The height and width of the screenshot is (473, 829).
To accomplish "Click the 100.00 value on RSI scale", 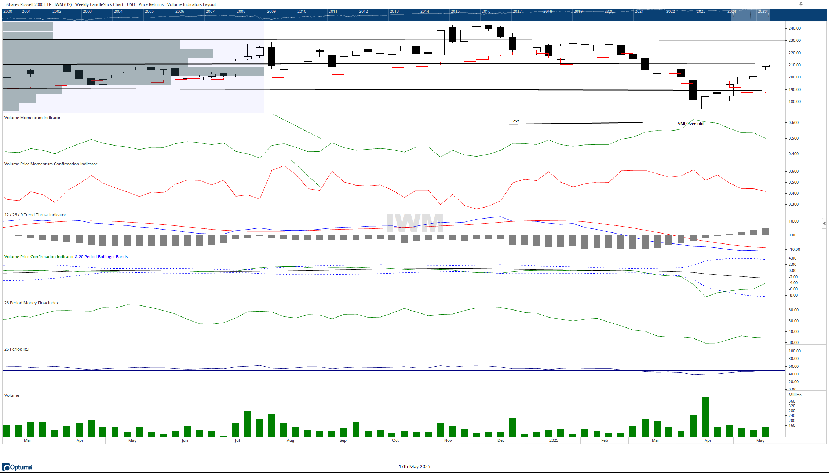I will click(795, 351).
